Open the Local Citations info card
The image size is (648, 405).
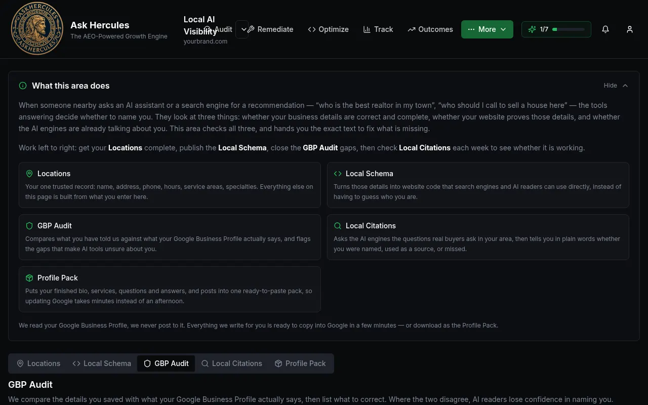[478, 237]
